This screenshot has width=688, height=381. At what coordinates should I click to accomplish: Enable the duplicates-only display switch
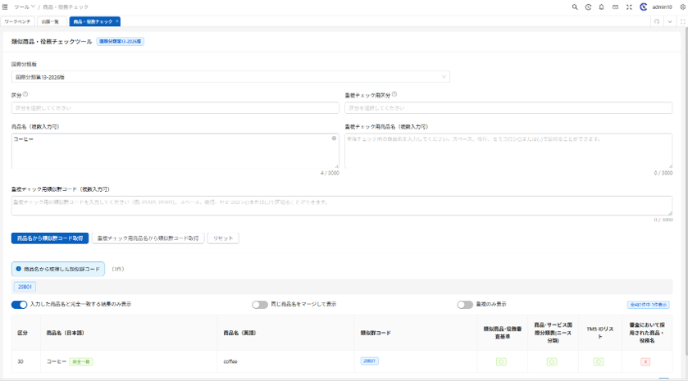coord(465,304)
